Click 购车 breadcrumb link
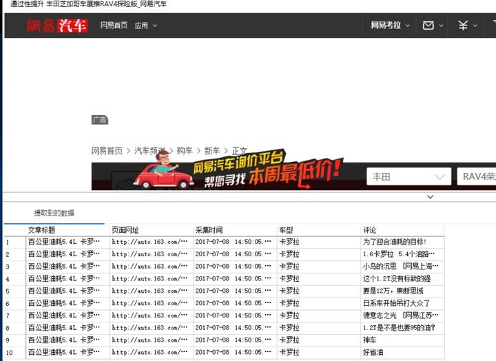Viewport: 496px width, 361px height. pos(185,151)
